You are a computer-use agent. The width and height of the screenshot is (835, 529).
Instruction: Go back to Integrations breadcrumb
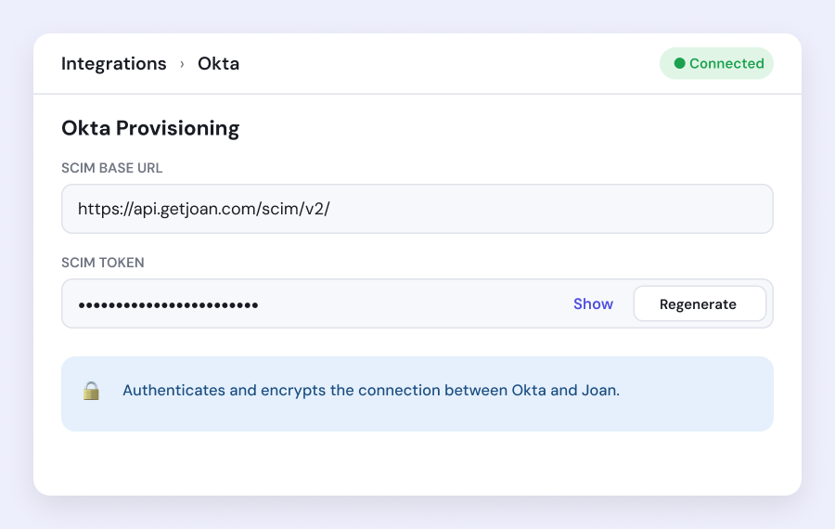114,63
